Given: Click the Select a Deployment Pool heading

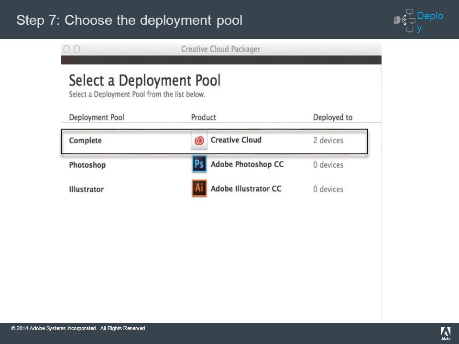Looking at the screenshot, I should 144,80.
